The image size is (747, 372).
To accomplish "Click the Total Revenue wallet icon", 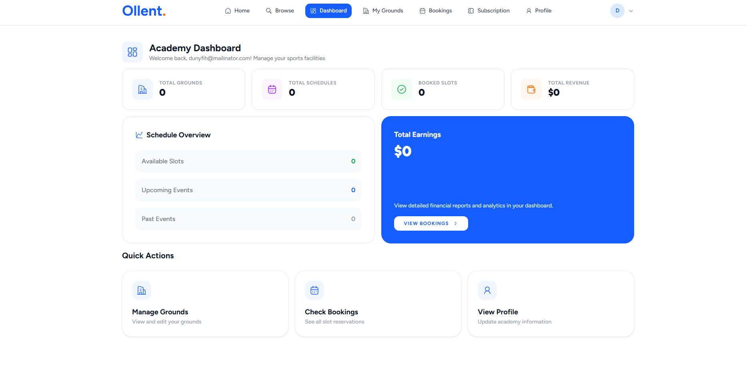I will coord(531,89).
